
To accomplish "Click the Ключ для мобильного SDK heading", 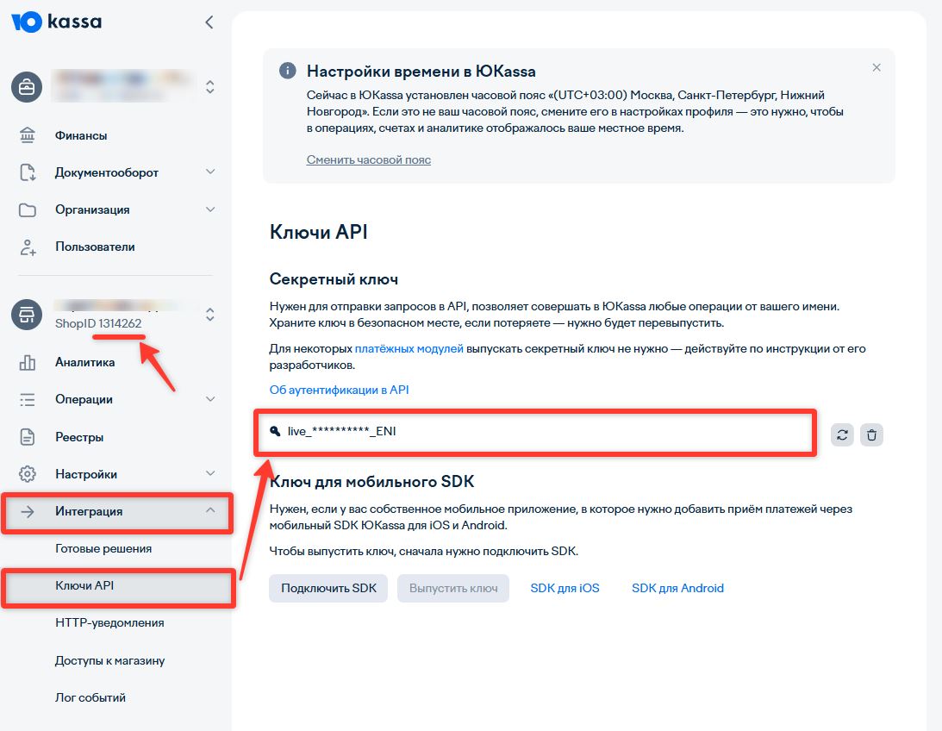I will (x=371, y=482).
